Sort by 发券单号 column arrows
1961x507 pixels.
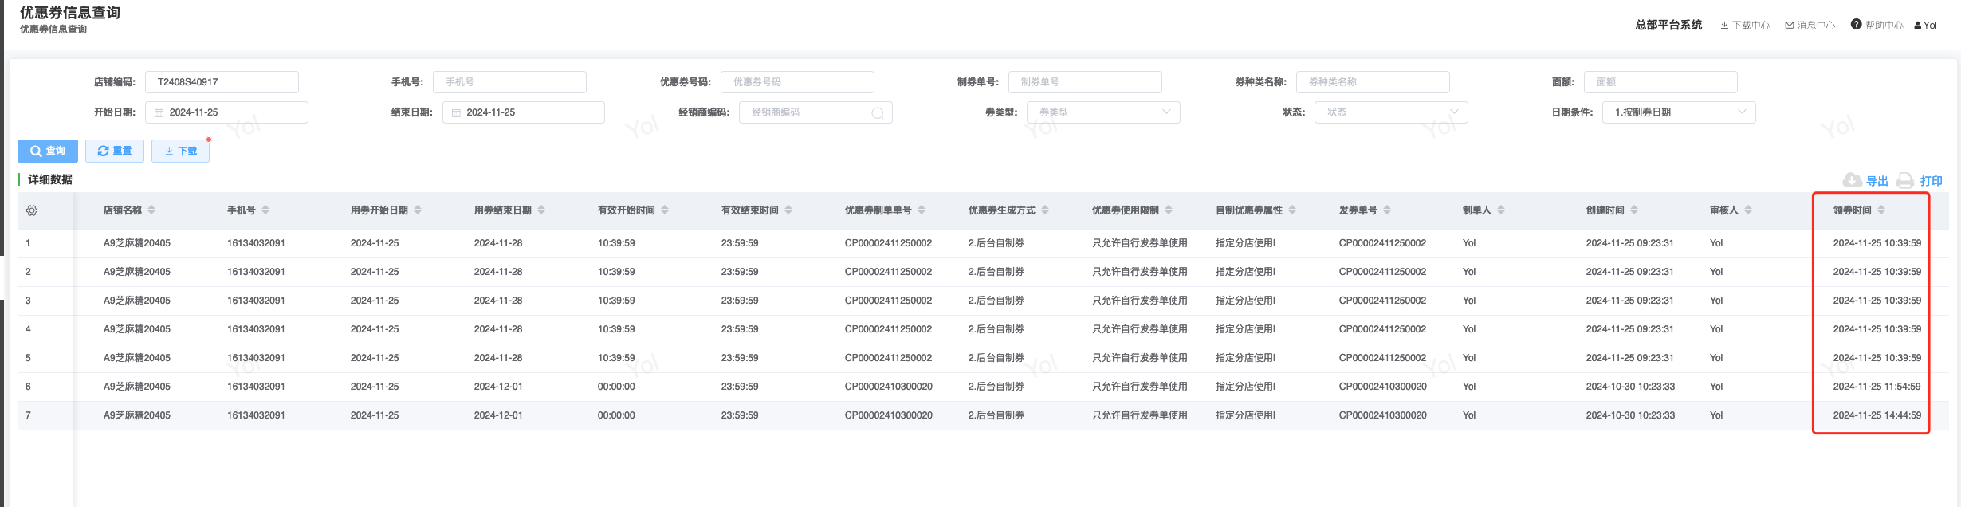click(x=1387, y=210)
